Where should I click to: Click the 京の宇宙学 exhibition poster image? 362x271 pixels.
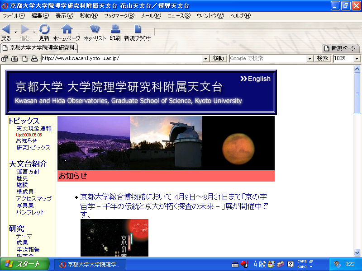(114, 238)
